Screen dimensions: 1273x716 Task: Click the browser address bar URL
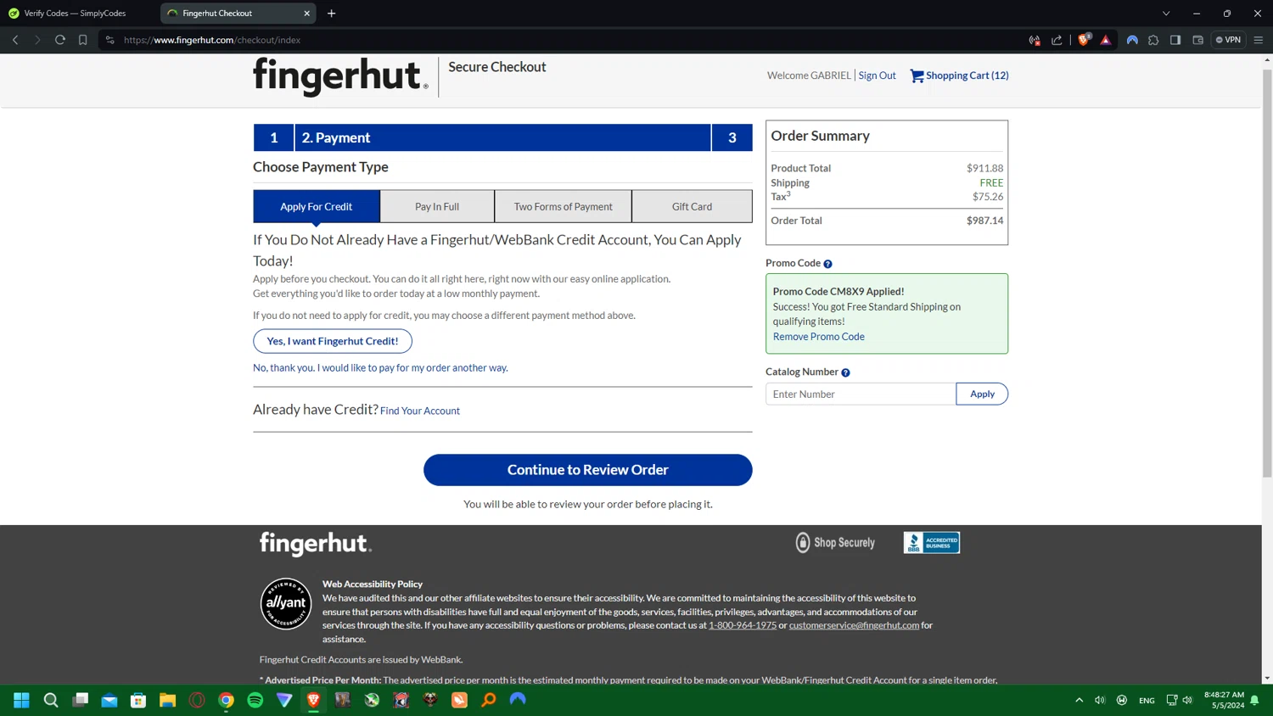click(x=212, y=40)
